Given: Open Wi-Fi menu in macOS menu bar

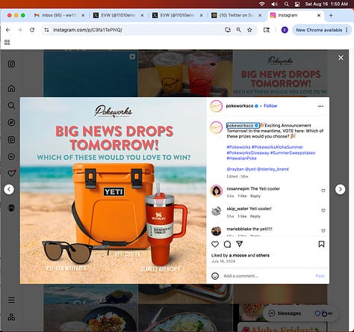Looking at the screenshot, I should 261,4.
